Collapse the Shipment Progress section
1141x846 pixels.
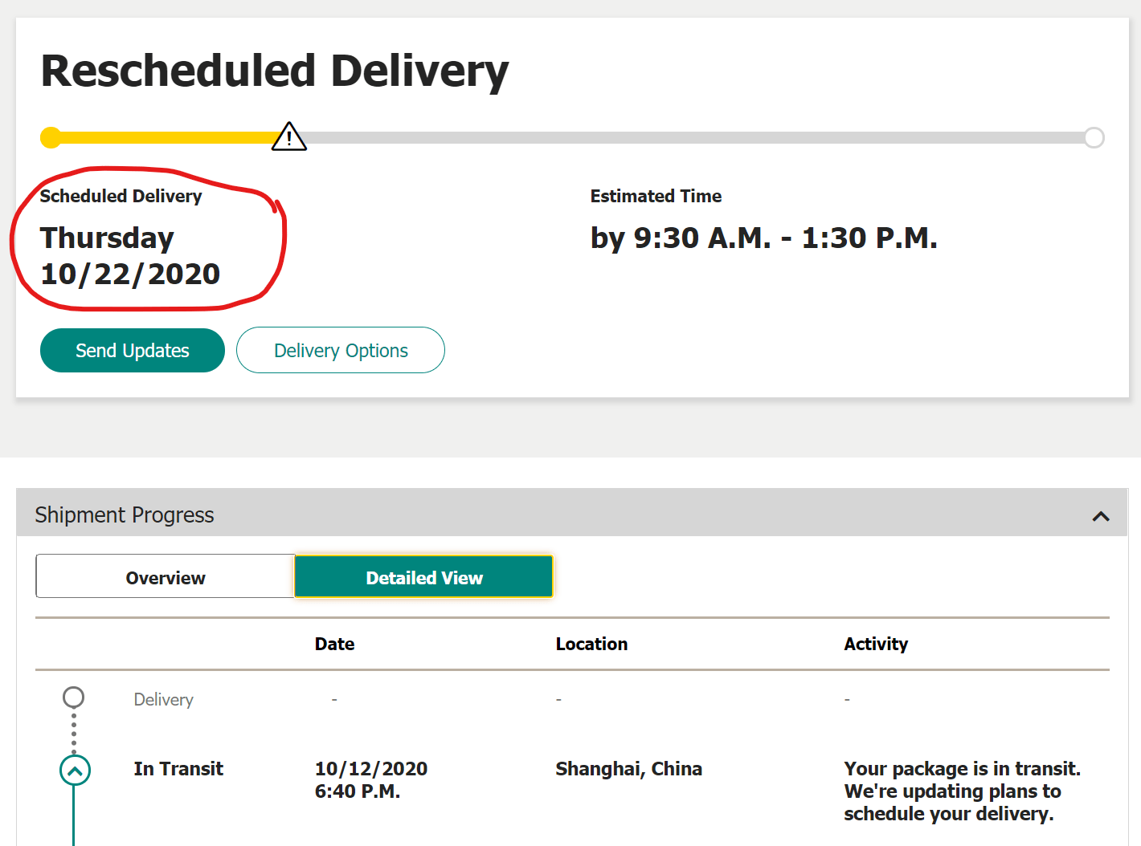[1100, 516]
